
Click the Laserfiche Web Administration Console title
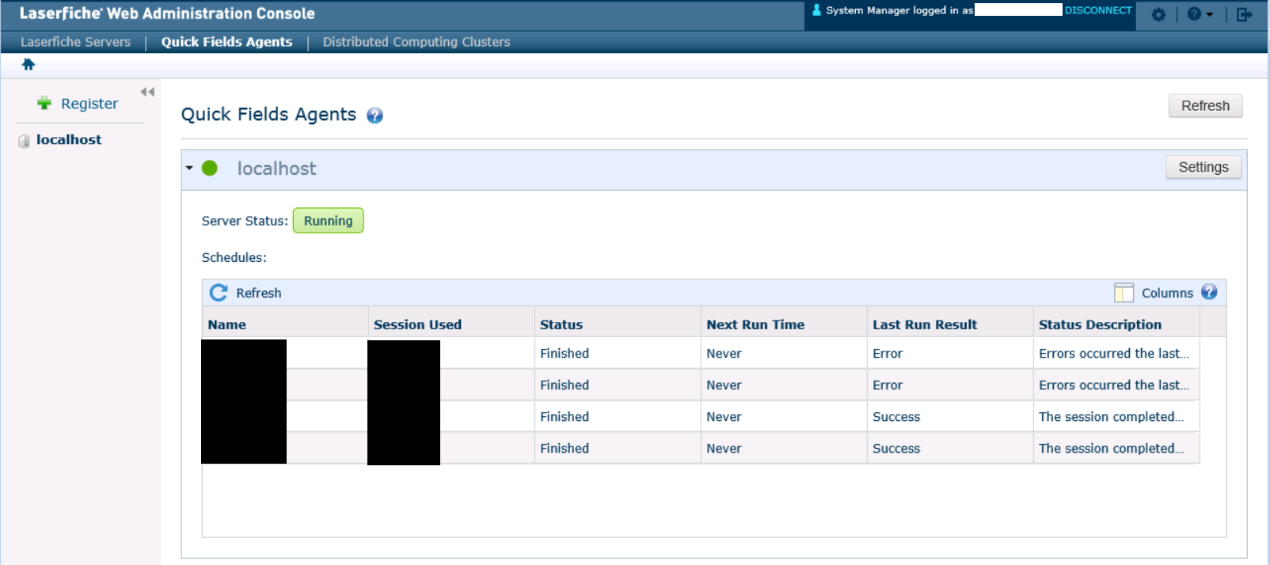click(x=167, y=13)
